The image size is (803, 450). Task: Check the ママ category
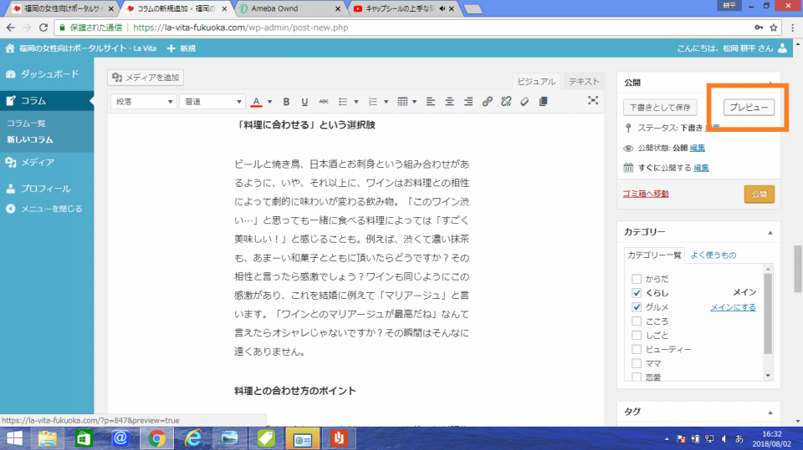tap(637, 363)
